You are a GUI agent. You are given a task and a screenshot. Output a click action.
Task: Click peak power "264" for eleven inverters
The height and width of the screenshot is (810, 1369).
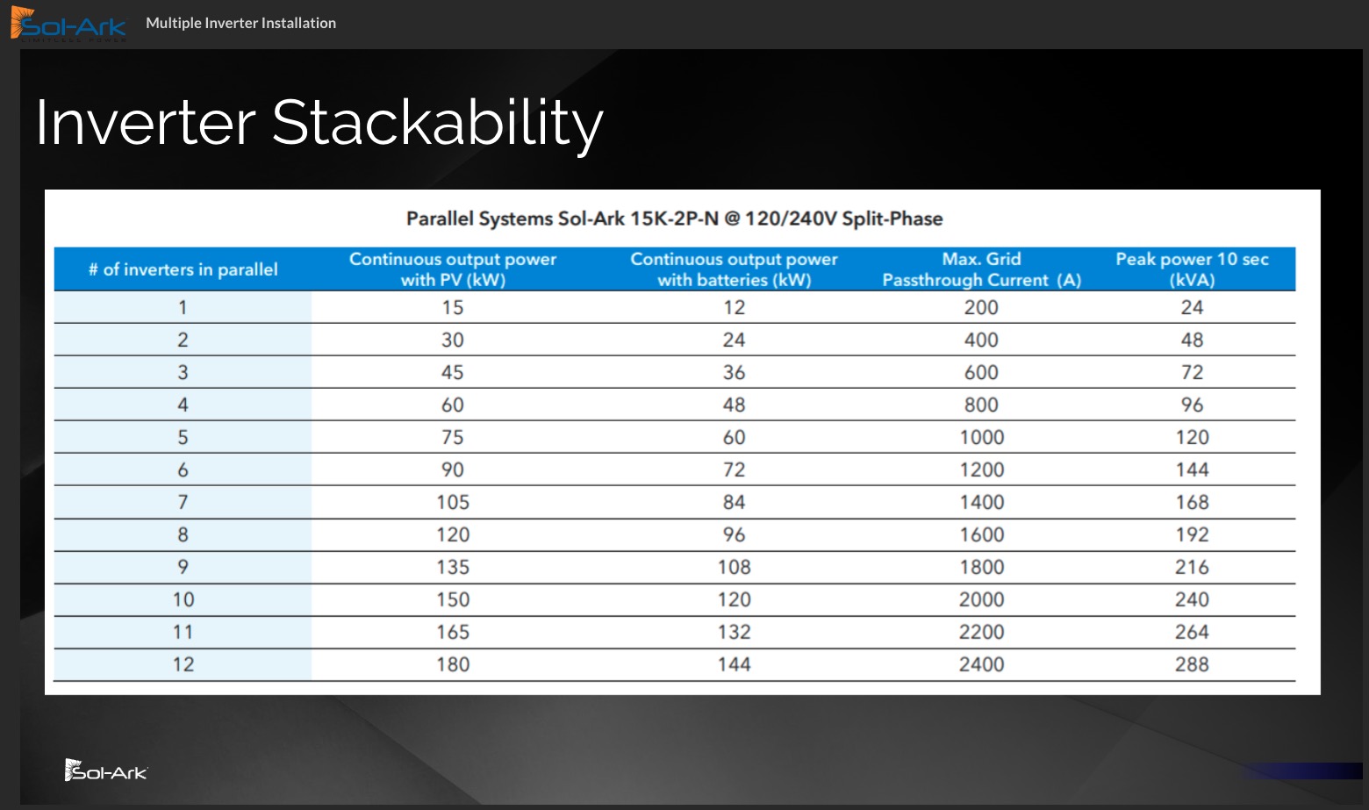coord(1192,632)
